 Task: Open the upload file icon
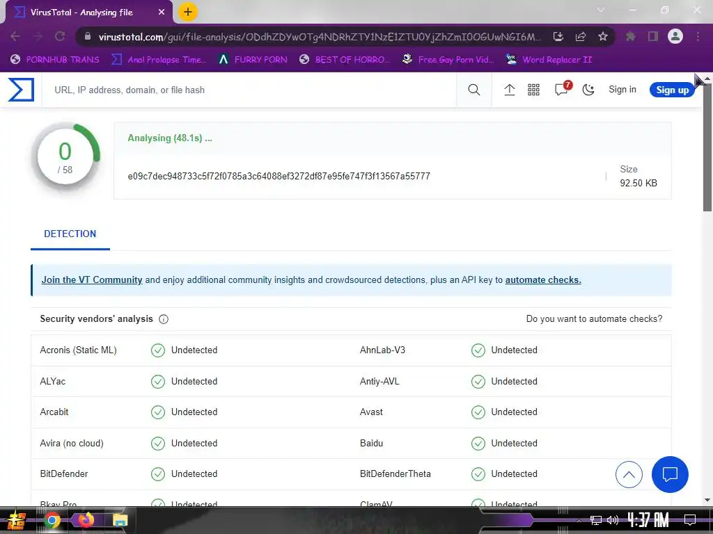coord(509,90)
